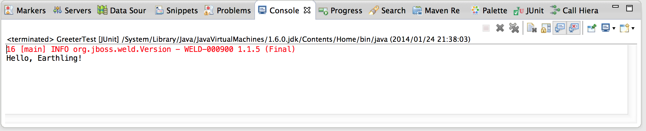
Task: Click the Open Console icon
Action: [625, 28]
